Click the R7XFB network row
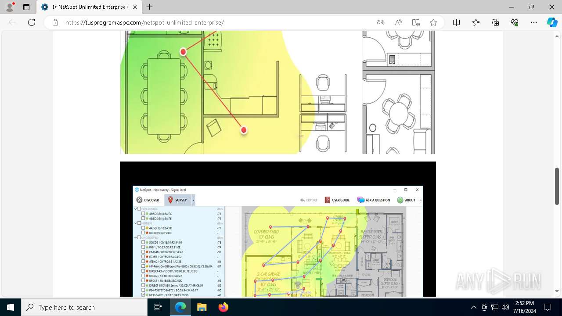 pos(179,257)
